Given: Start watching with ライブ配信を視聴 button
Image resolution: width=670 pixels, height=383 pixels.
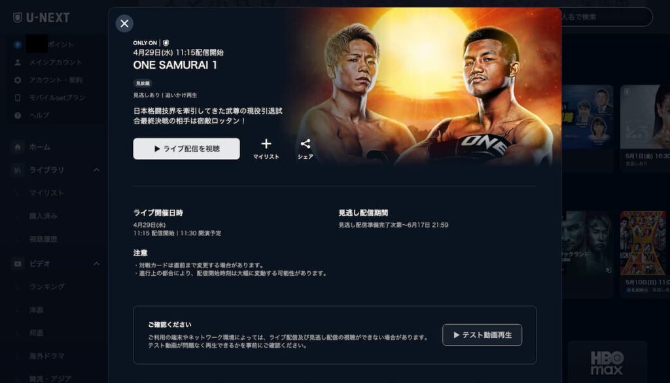Looking at the screenshot, I should tap(186, 148).
